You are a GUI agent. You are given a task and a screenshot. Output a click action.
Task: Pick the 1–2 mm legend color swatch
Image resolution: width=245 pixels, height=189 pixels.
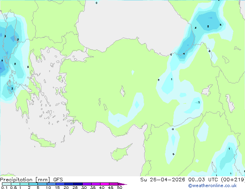pyautogui.click(x=24, y=184)
